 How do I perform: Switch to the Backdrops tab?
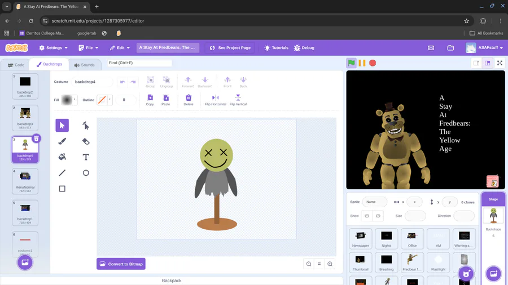tap(49, 64)
